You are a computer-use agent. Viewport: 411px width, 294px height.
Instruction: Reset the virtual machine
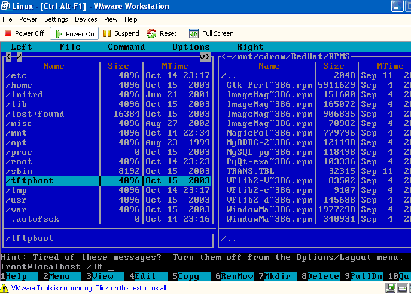click(x=162, y=33)
